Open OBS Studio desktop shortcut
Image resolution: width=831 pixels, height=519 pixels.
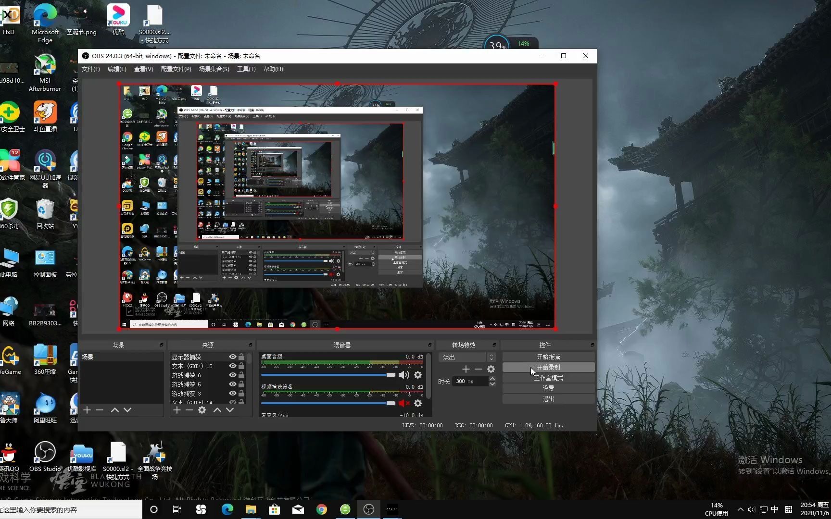(45, 457)
